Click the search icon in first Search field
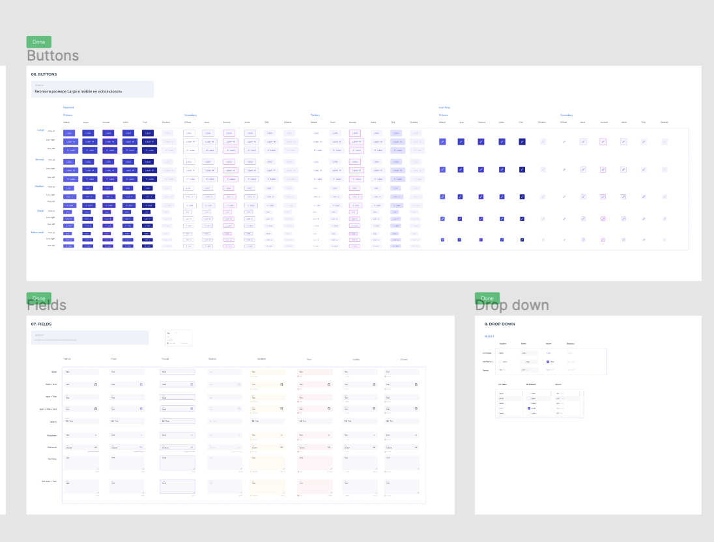The width and height of the screenshot is (714, 542). click(x=67, y=421)
